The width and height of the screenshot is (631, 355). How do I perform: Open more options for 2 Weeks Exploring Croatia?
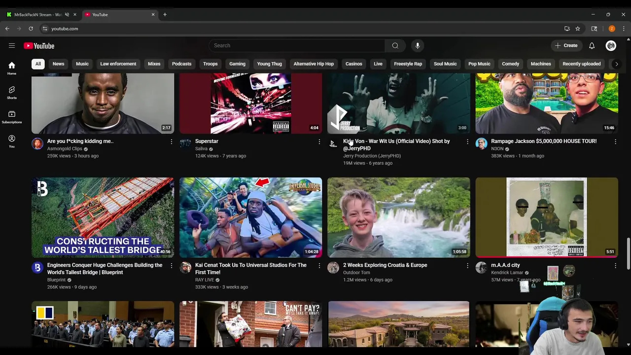(x=467, y=266)
